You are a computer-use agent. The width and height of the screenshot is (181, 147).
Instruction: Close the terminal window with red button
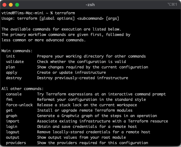4,5
